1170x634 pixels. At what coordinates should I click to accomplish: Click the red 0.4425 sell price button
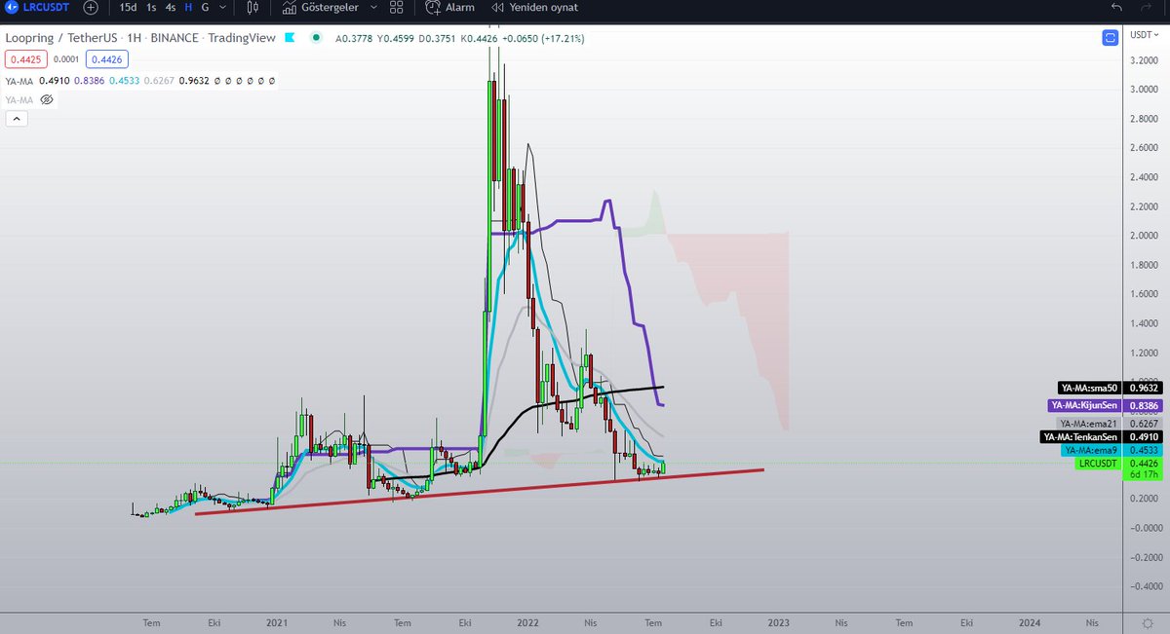(x=24, y=59)
